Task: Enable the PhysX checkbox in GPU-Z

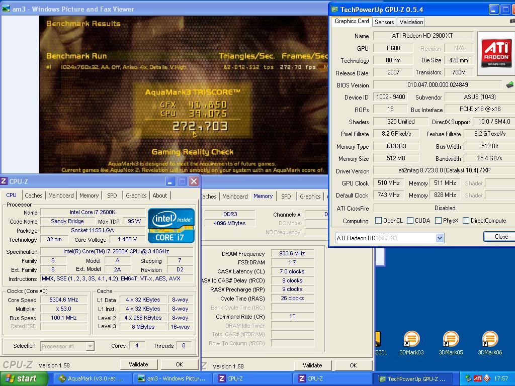Action: 438,221
